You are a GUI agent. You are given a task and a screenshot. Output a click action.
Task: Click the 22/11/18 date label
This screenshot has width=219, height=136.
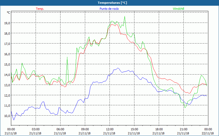pos(208,133)
